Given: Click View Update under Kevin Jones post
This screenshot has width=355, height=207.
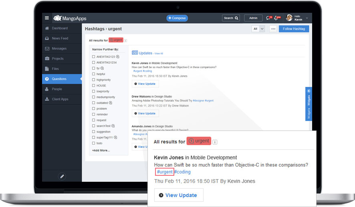Looking at the screenshot, I should point(145,84).
